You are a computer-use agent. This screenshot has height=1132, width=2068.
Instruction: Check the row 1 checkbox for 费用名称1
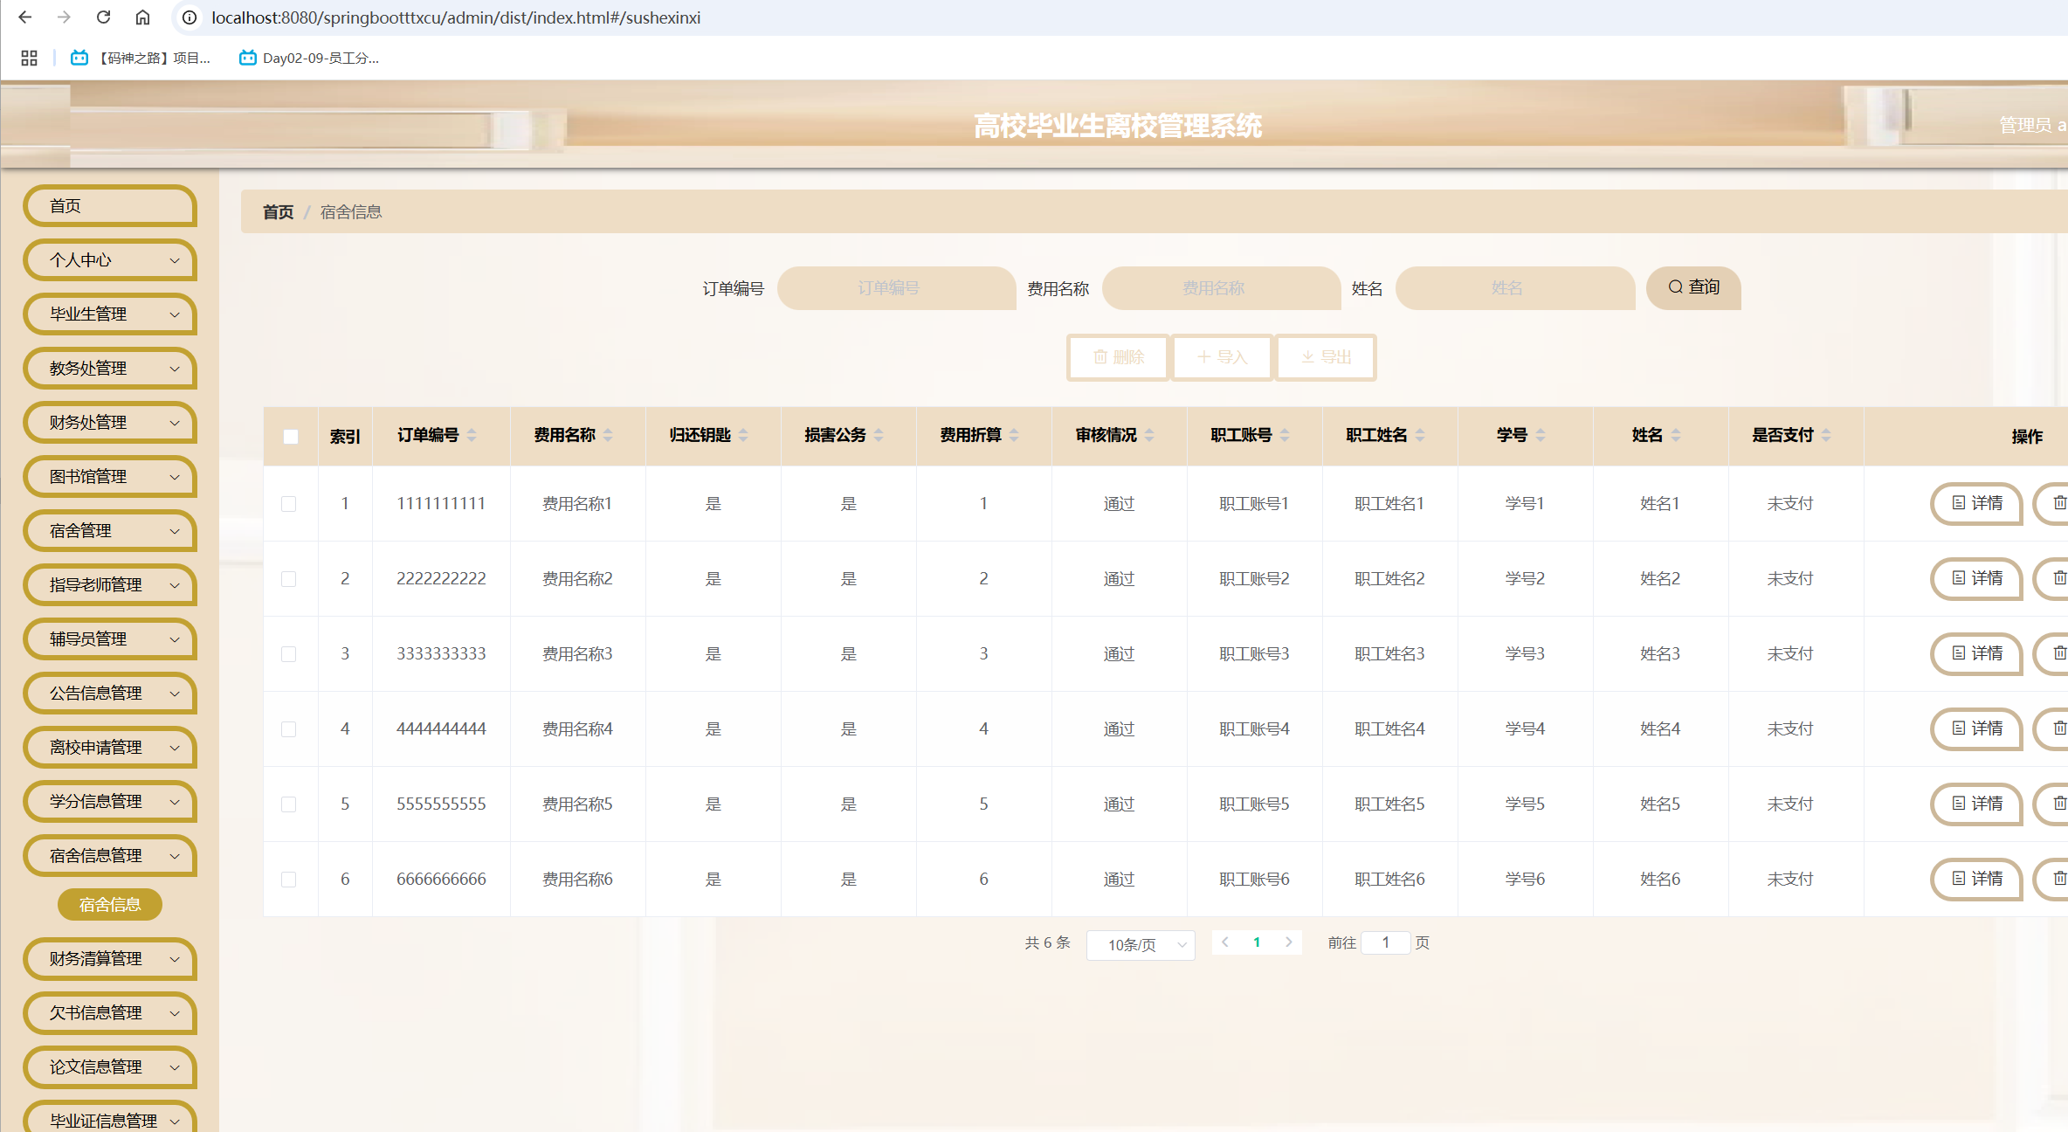289,504
